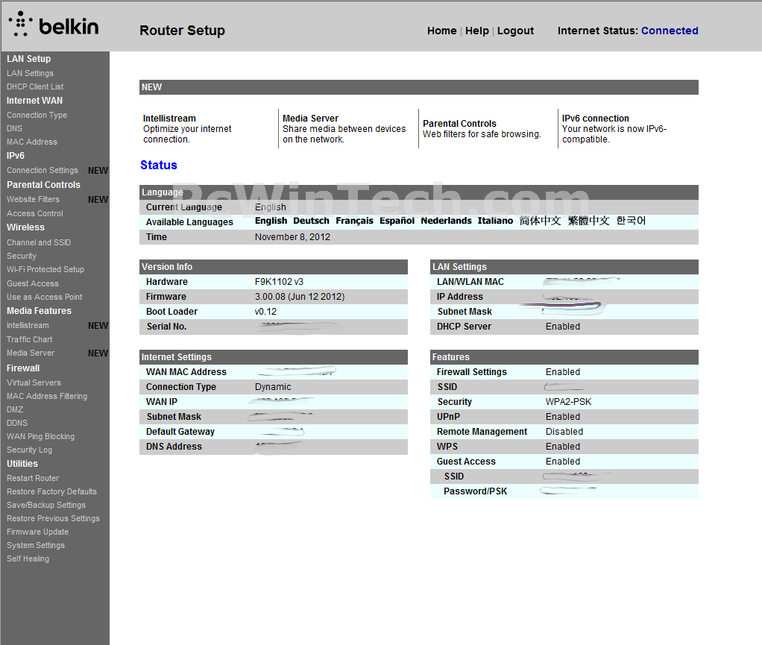Click Remote Management Disabled value
The width and height of the screenshot is (762, 645).
(x=564, y=432)
